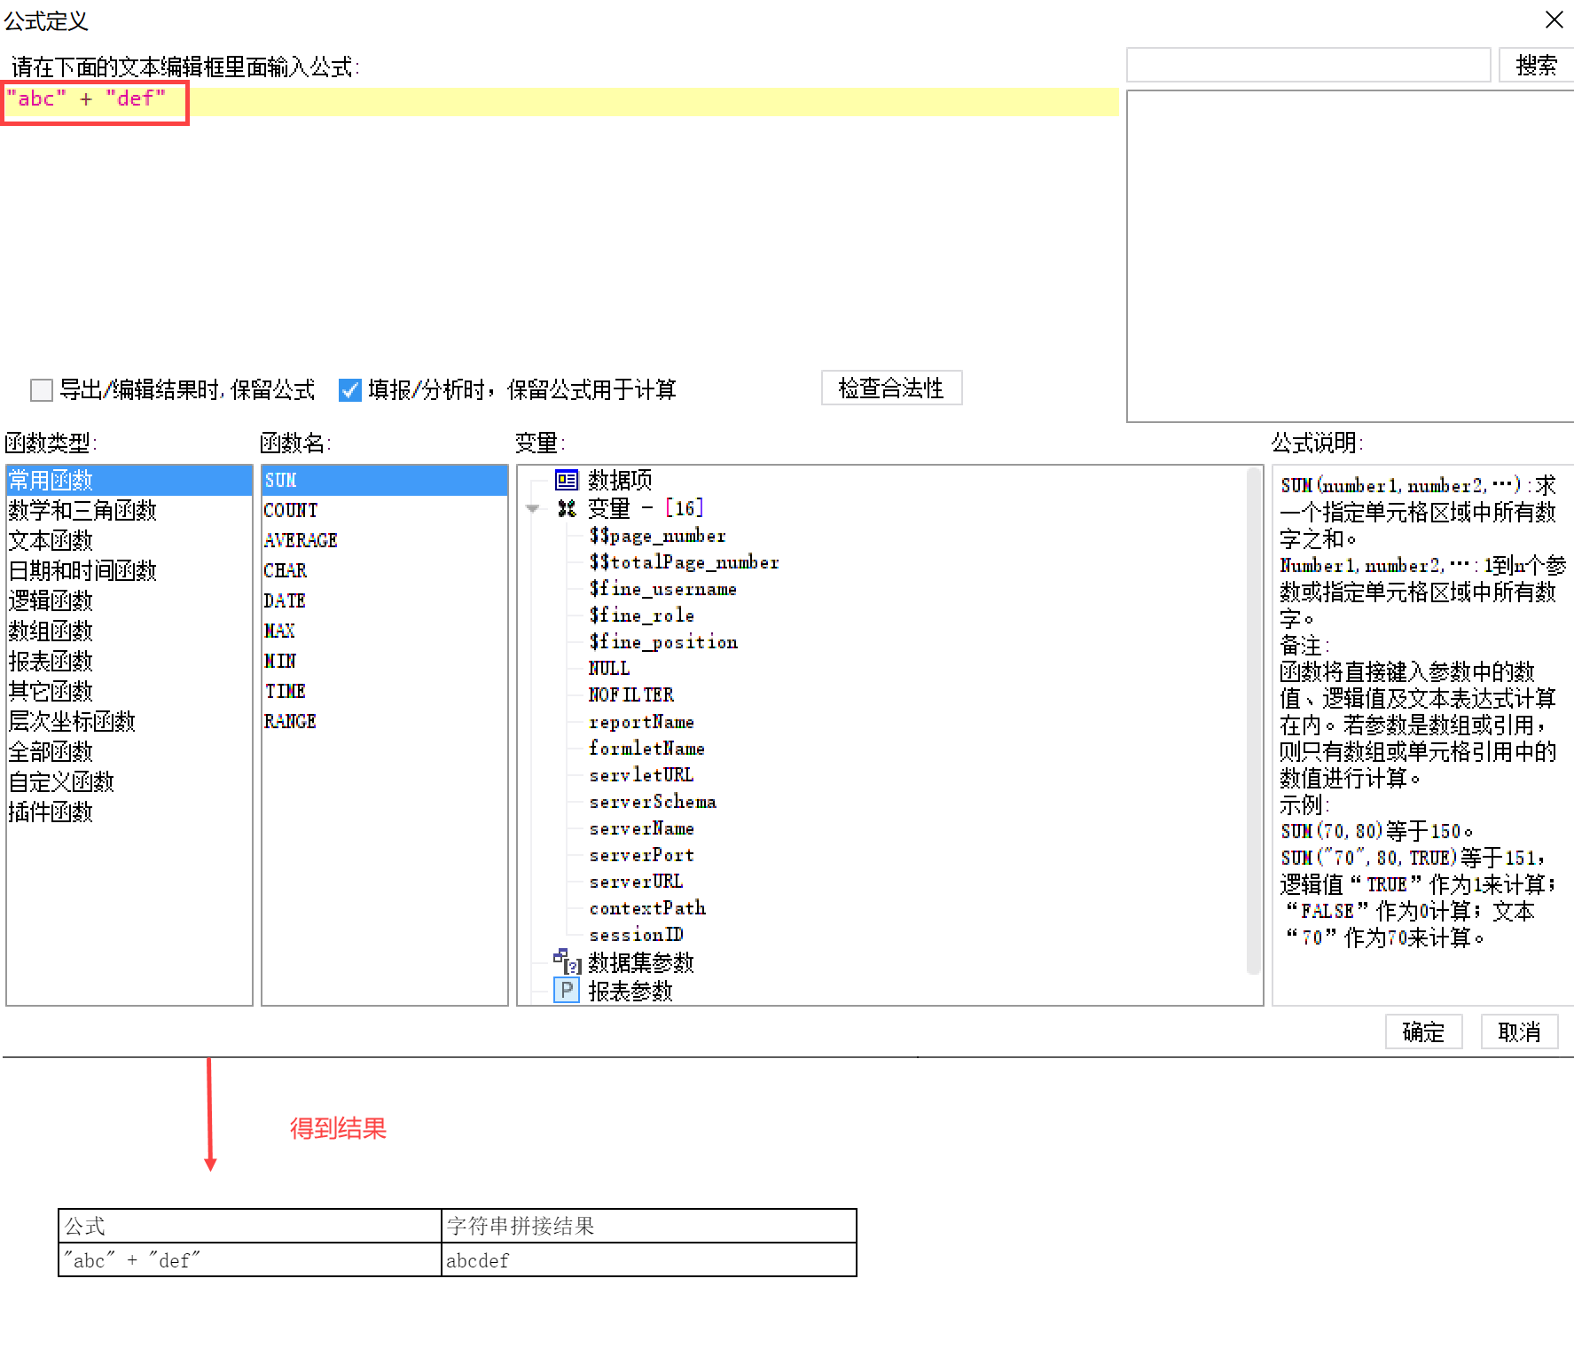Viewport: 1574px width, 1357px height.
Task: Click the result cell showing abcdef
Action: click(649, 1259)
